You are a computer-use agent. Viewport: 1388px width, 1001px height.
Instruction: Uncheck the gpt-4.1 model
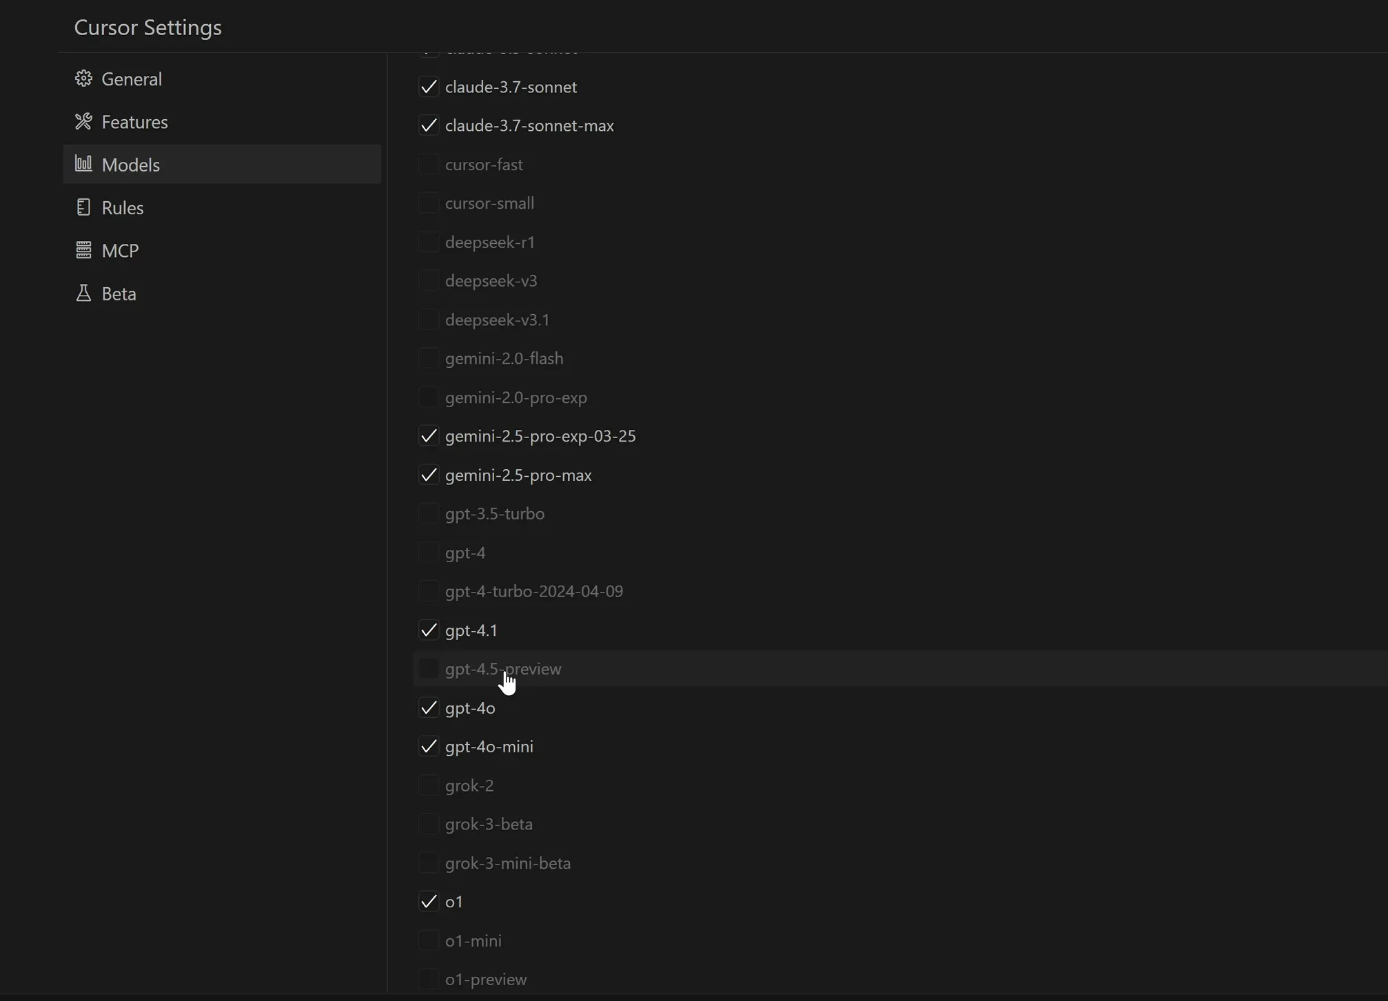[429, 630]
